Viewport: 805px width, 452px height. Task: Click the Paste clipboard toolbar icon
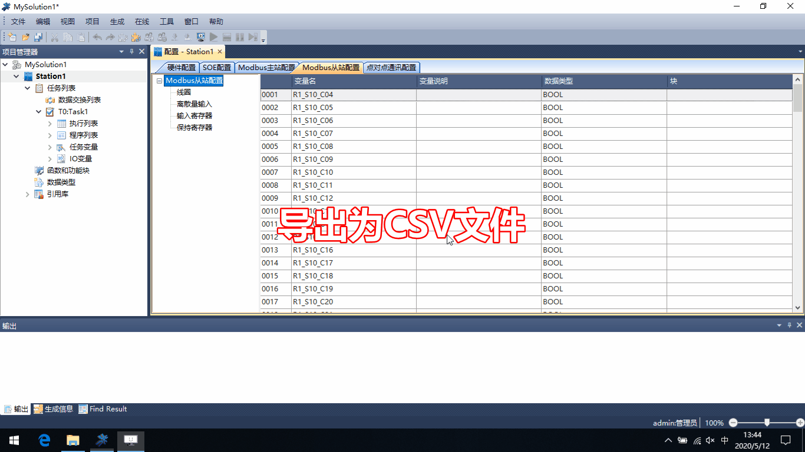(81, 37)
